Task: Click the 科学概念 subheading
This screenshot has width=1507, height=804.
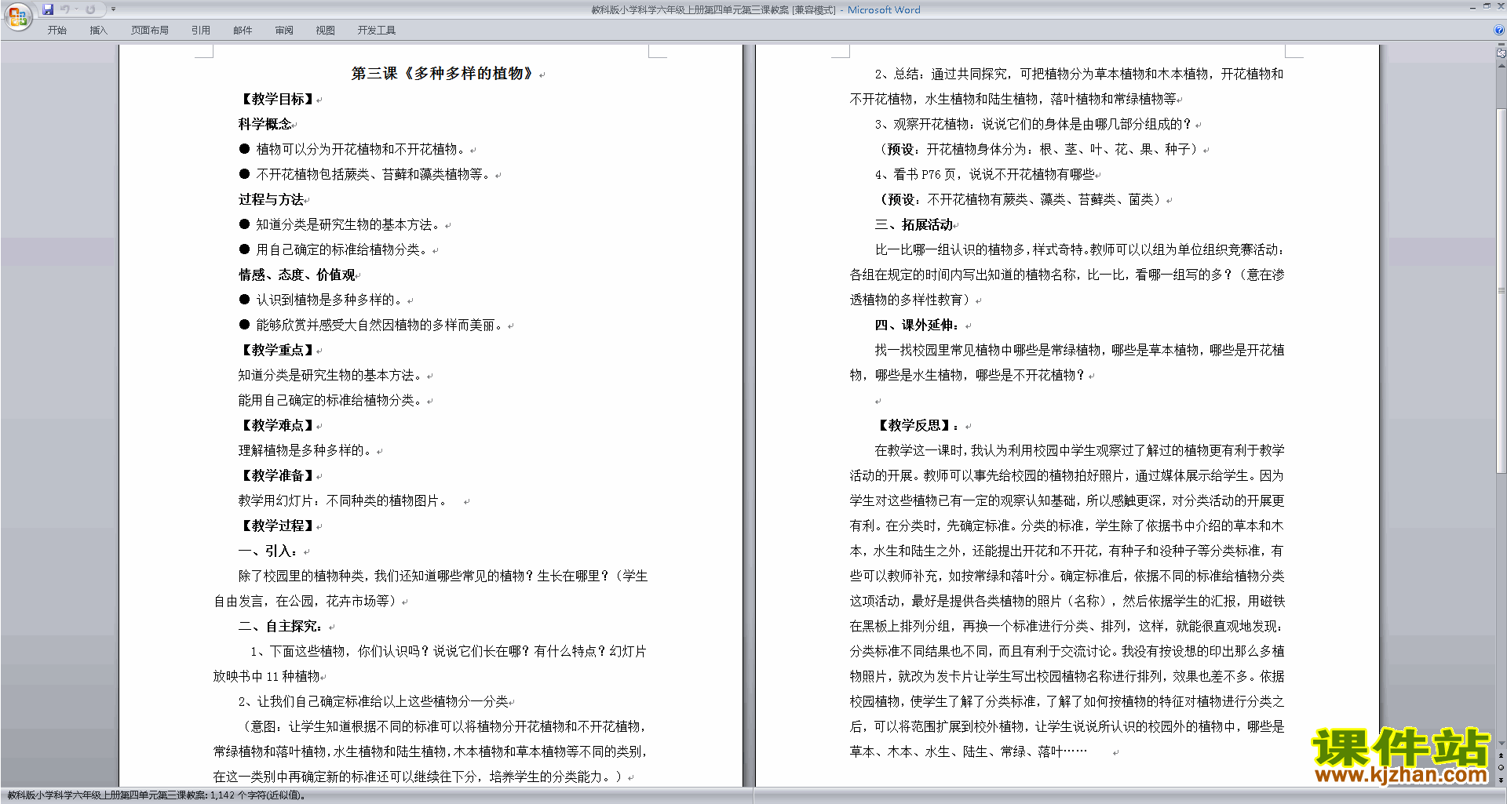Action: [x=265, y=124]
